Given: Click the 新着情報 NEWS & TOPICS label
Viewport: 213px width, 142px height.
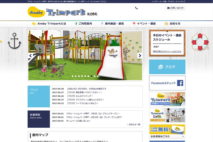Looking at the screenshot, I should tap(39, 119).
